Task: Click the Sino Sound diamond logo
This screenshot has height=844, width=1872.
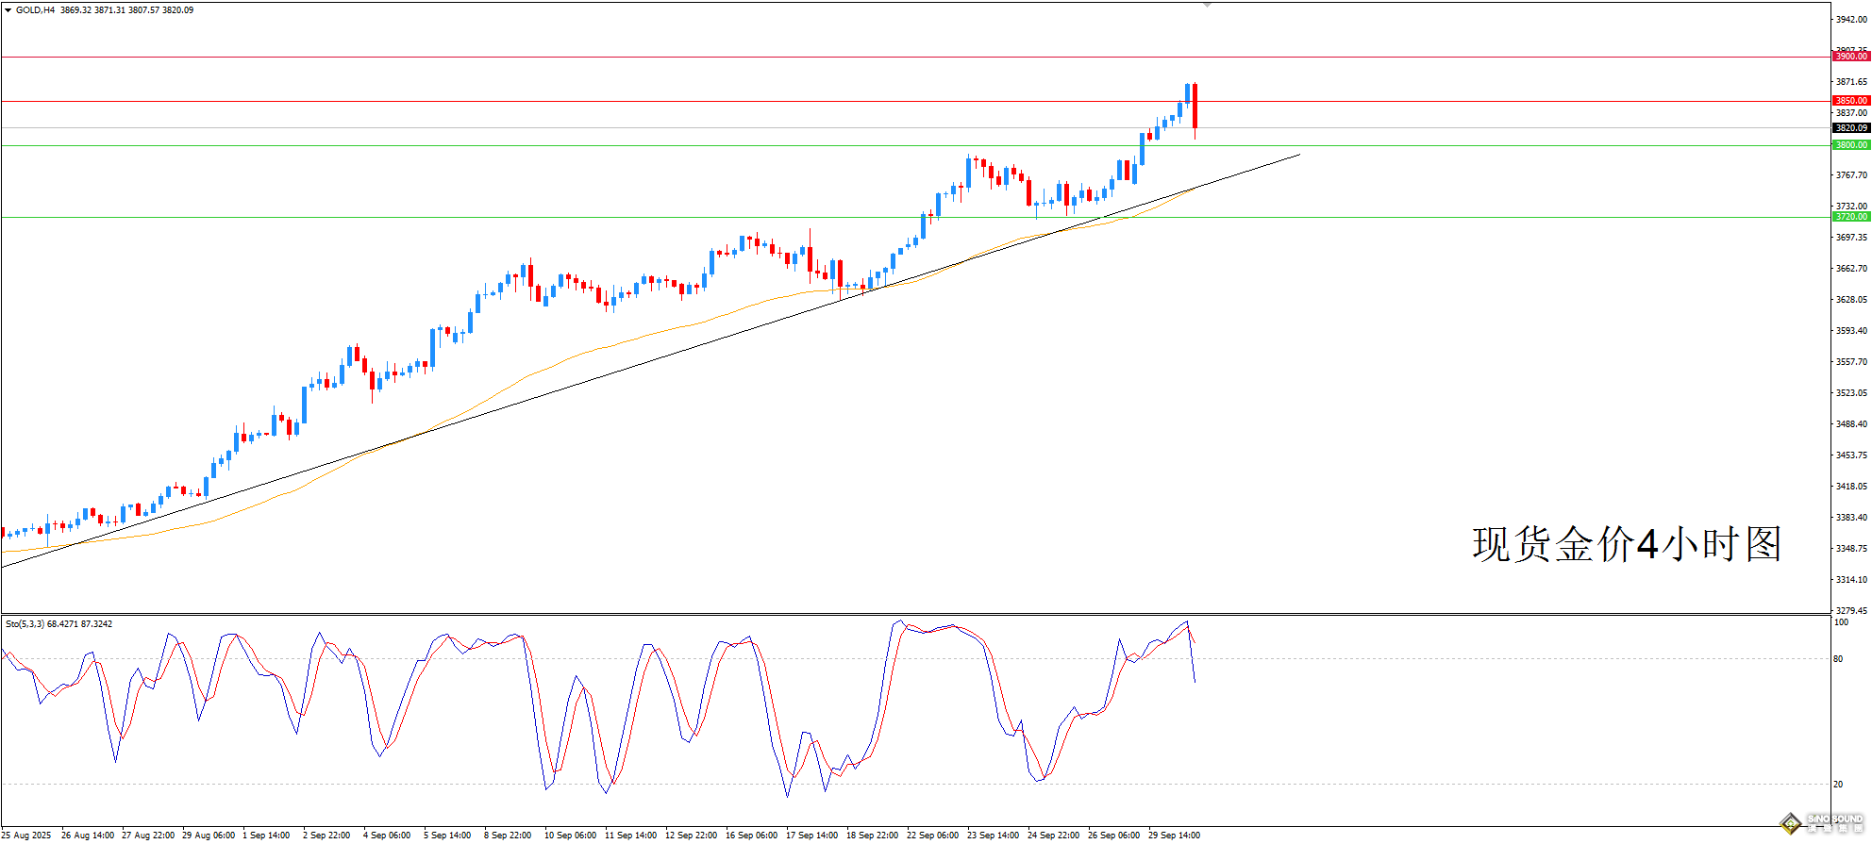Action: [x=1790, y=824]
